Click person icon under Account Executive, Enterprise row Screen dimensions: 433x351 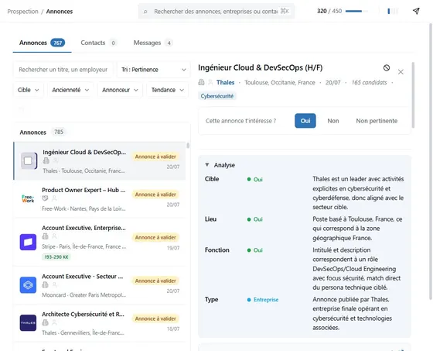tap(54, 236)
